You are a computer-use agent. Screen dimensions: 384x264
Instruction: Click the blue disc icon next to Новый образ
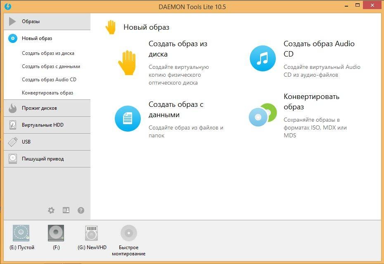pyautogui.click(x=13, y=38)
